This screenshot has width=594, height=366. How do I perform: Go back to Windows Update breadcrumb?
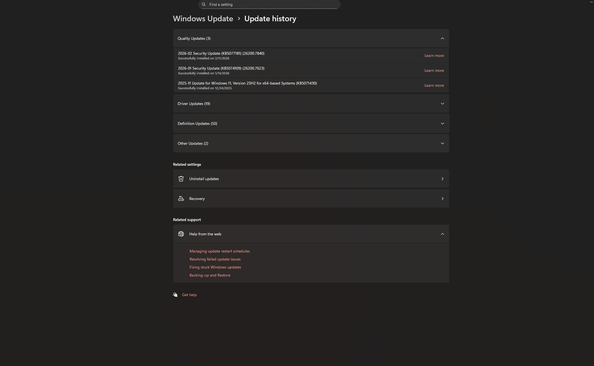click(203, 19)
